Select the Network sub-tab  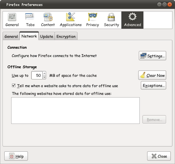click(x=29, y=36)
